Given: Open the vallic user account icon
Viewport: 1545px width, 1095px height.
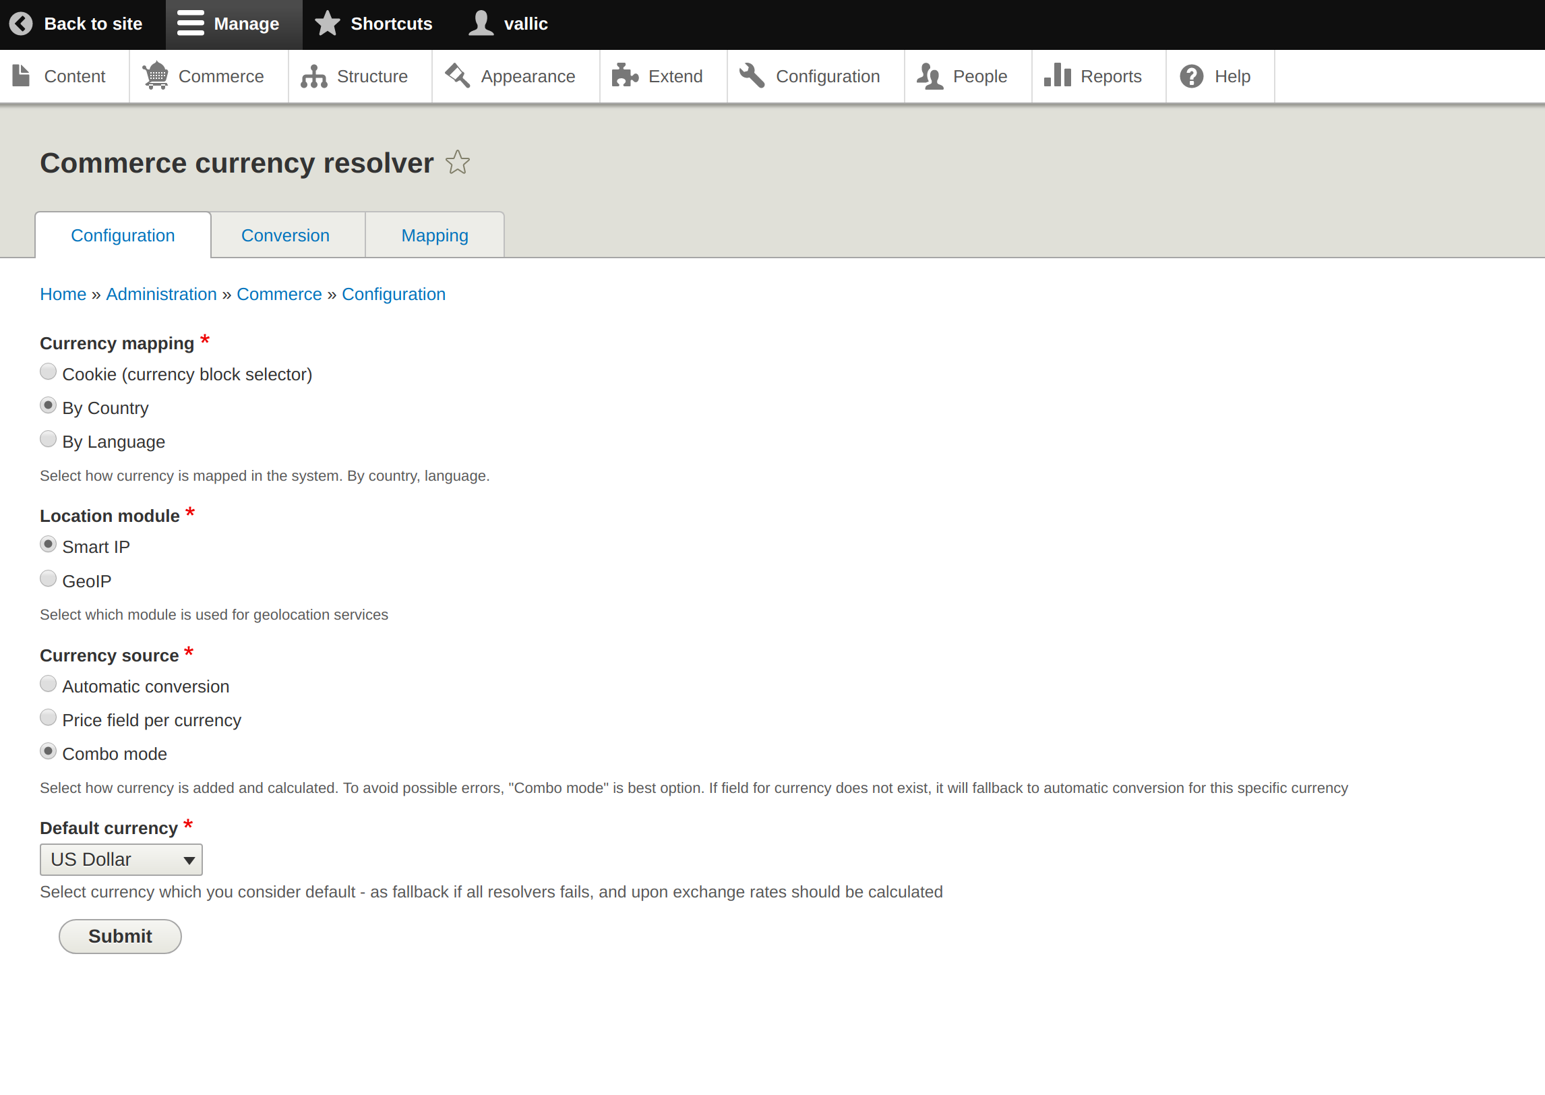Looking at the screenshot, I should click(x=481, y=24).
